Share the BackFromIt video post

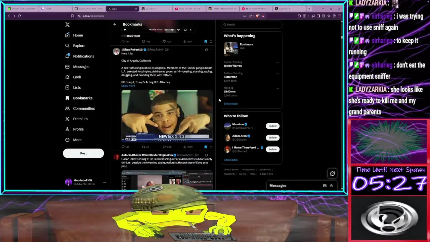211,42
